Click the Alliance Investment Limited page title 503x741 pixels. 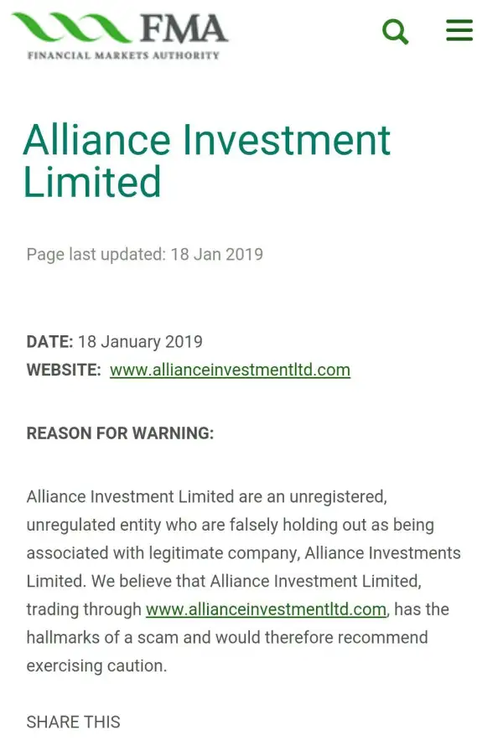(x=206, y=161)
